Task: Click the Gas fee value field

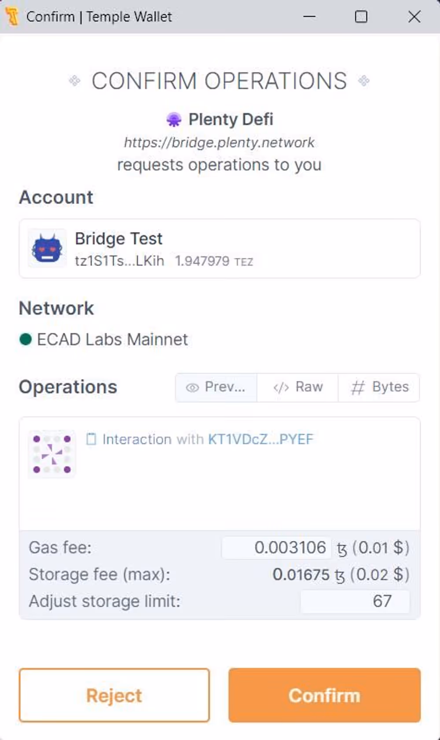Action: (276, 548)
